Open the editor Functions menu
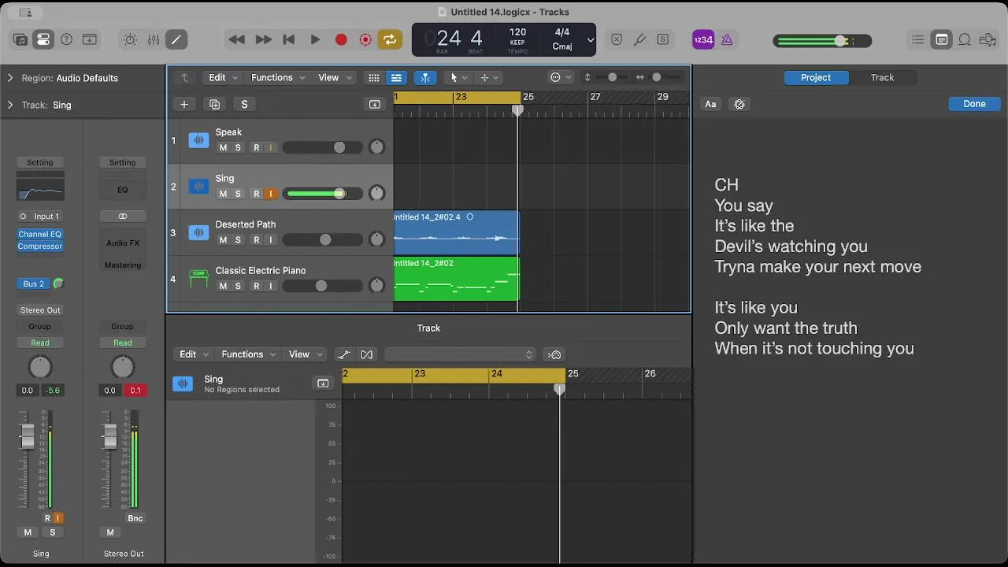This screenshot has height=567, width=1008. pyautogui.click(x=248, y=354)
